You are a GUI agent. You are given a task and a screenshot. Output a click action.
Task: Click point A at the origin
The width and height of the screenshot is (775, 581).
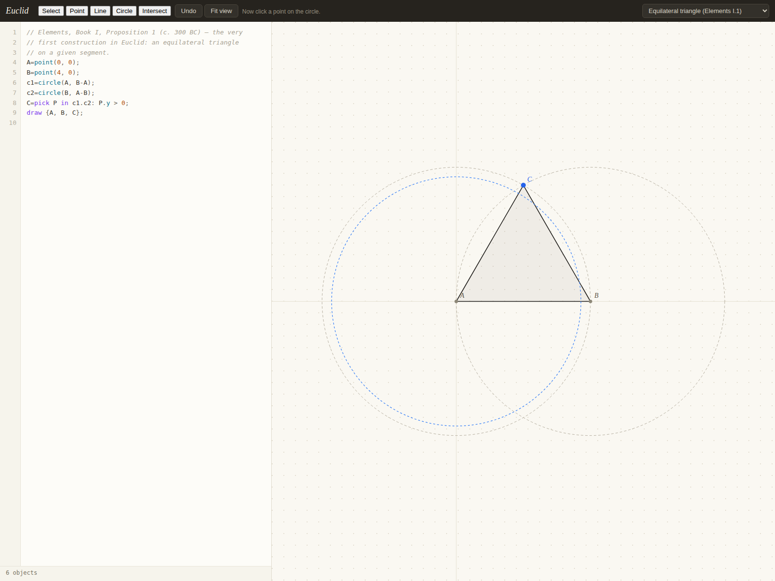coord(456,301)
